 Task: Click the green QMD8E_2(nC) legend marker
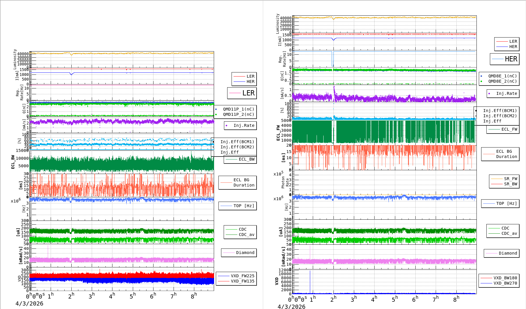481,81
